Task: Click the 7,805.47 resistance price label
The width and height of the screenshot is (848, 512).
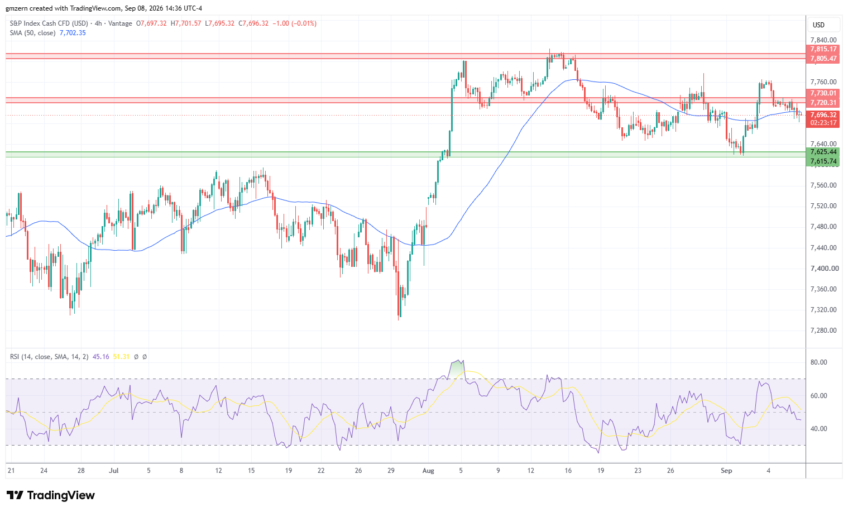Action: [823, 59]
